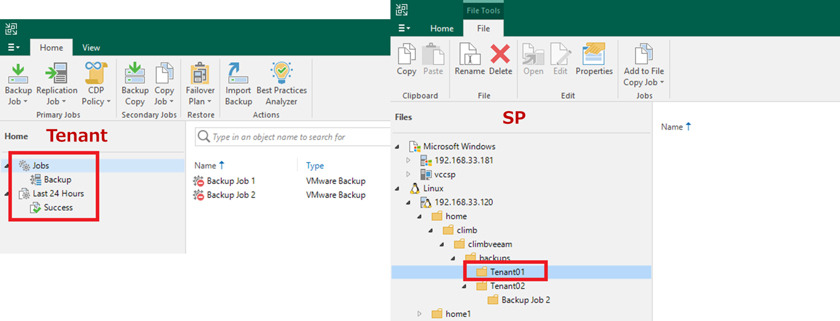Select the Backup Job 2 folder
840x321 pixels.
coord(519,300)
